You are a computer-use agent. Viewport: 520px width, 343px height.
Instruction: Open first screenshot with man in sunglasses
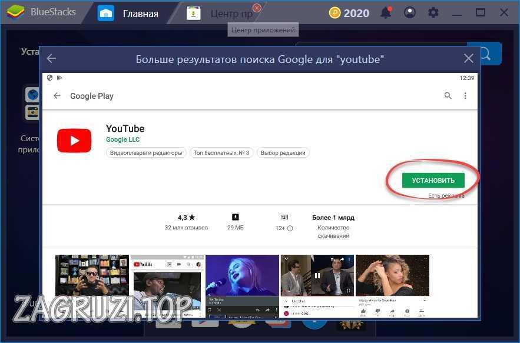point(92,275)
